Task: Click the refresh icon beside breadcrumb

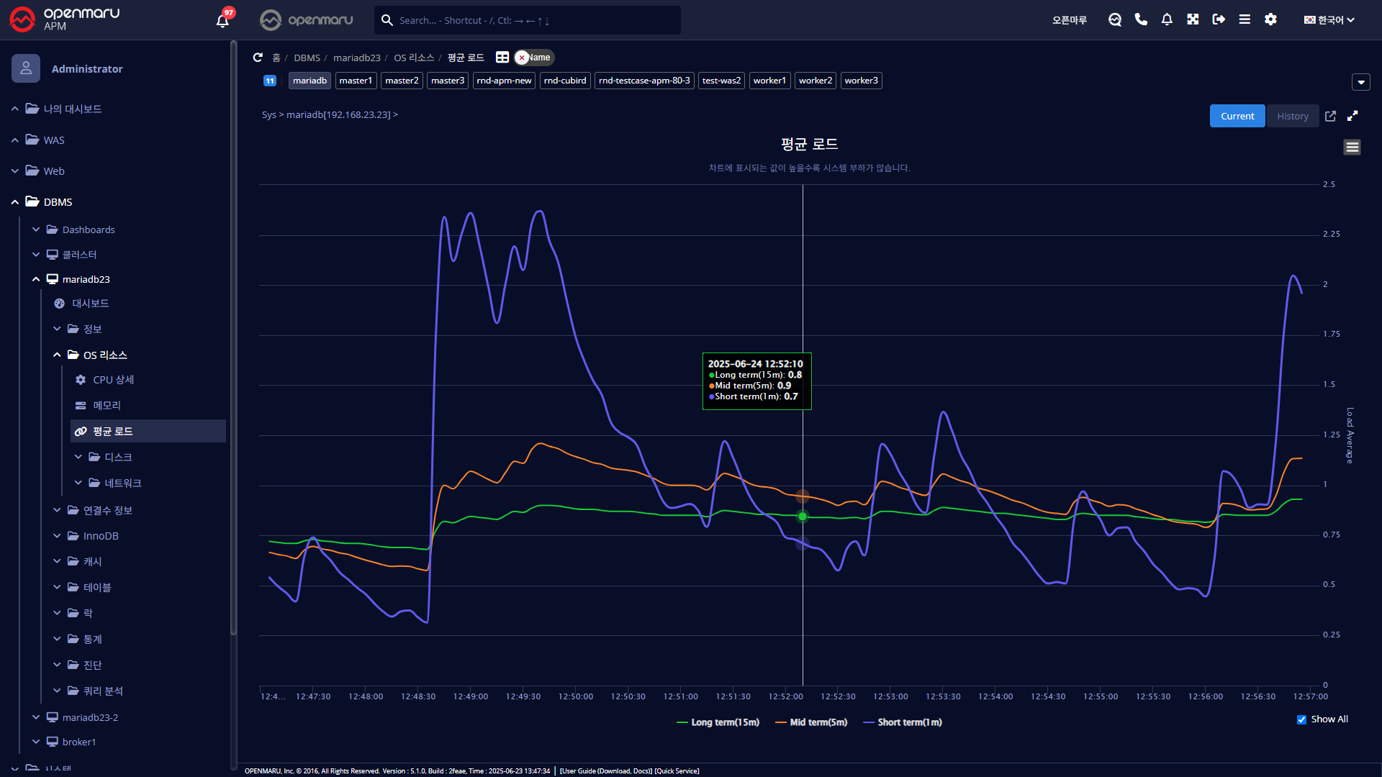Action: (x=258, y=58)
